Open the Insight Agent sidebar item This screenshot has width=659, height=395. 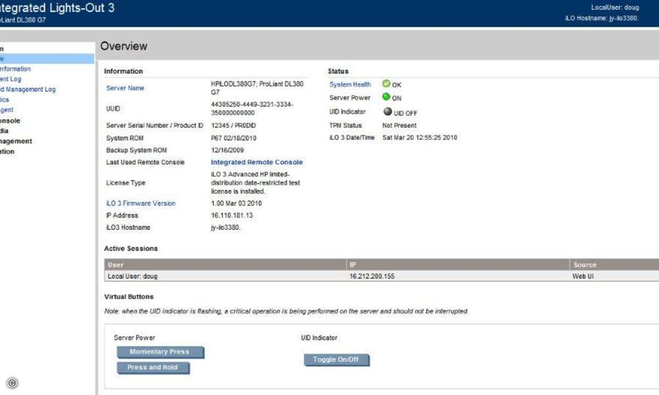click(7, 110)
